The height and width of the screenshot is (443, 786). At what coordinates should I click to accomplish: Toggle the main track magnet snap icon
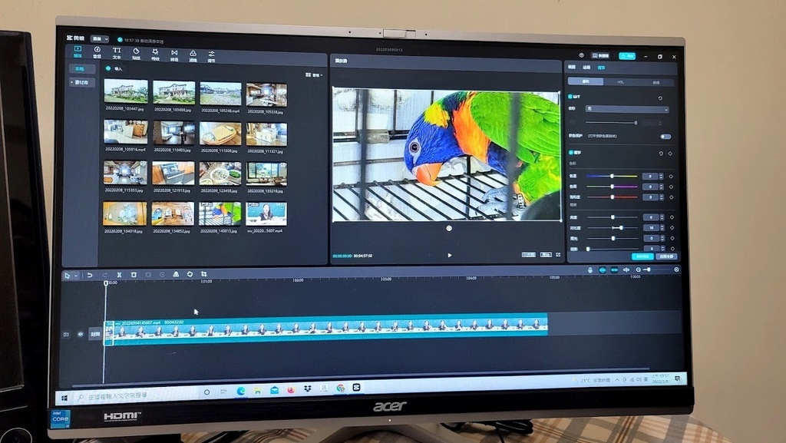coord(602,270)
